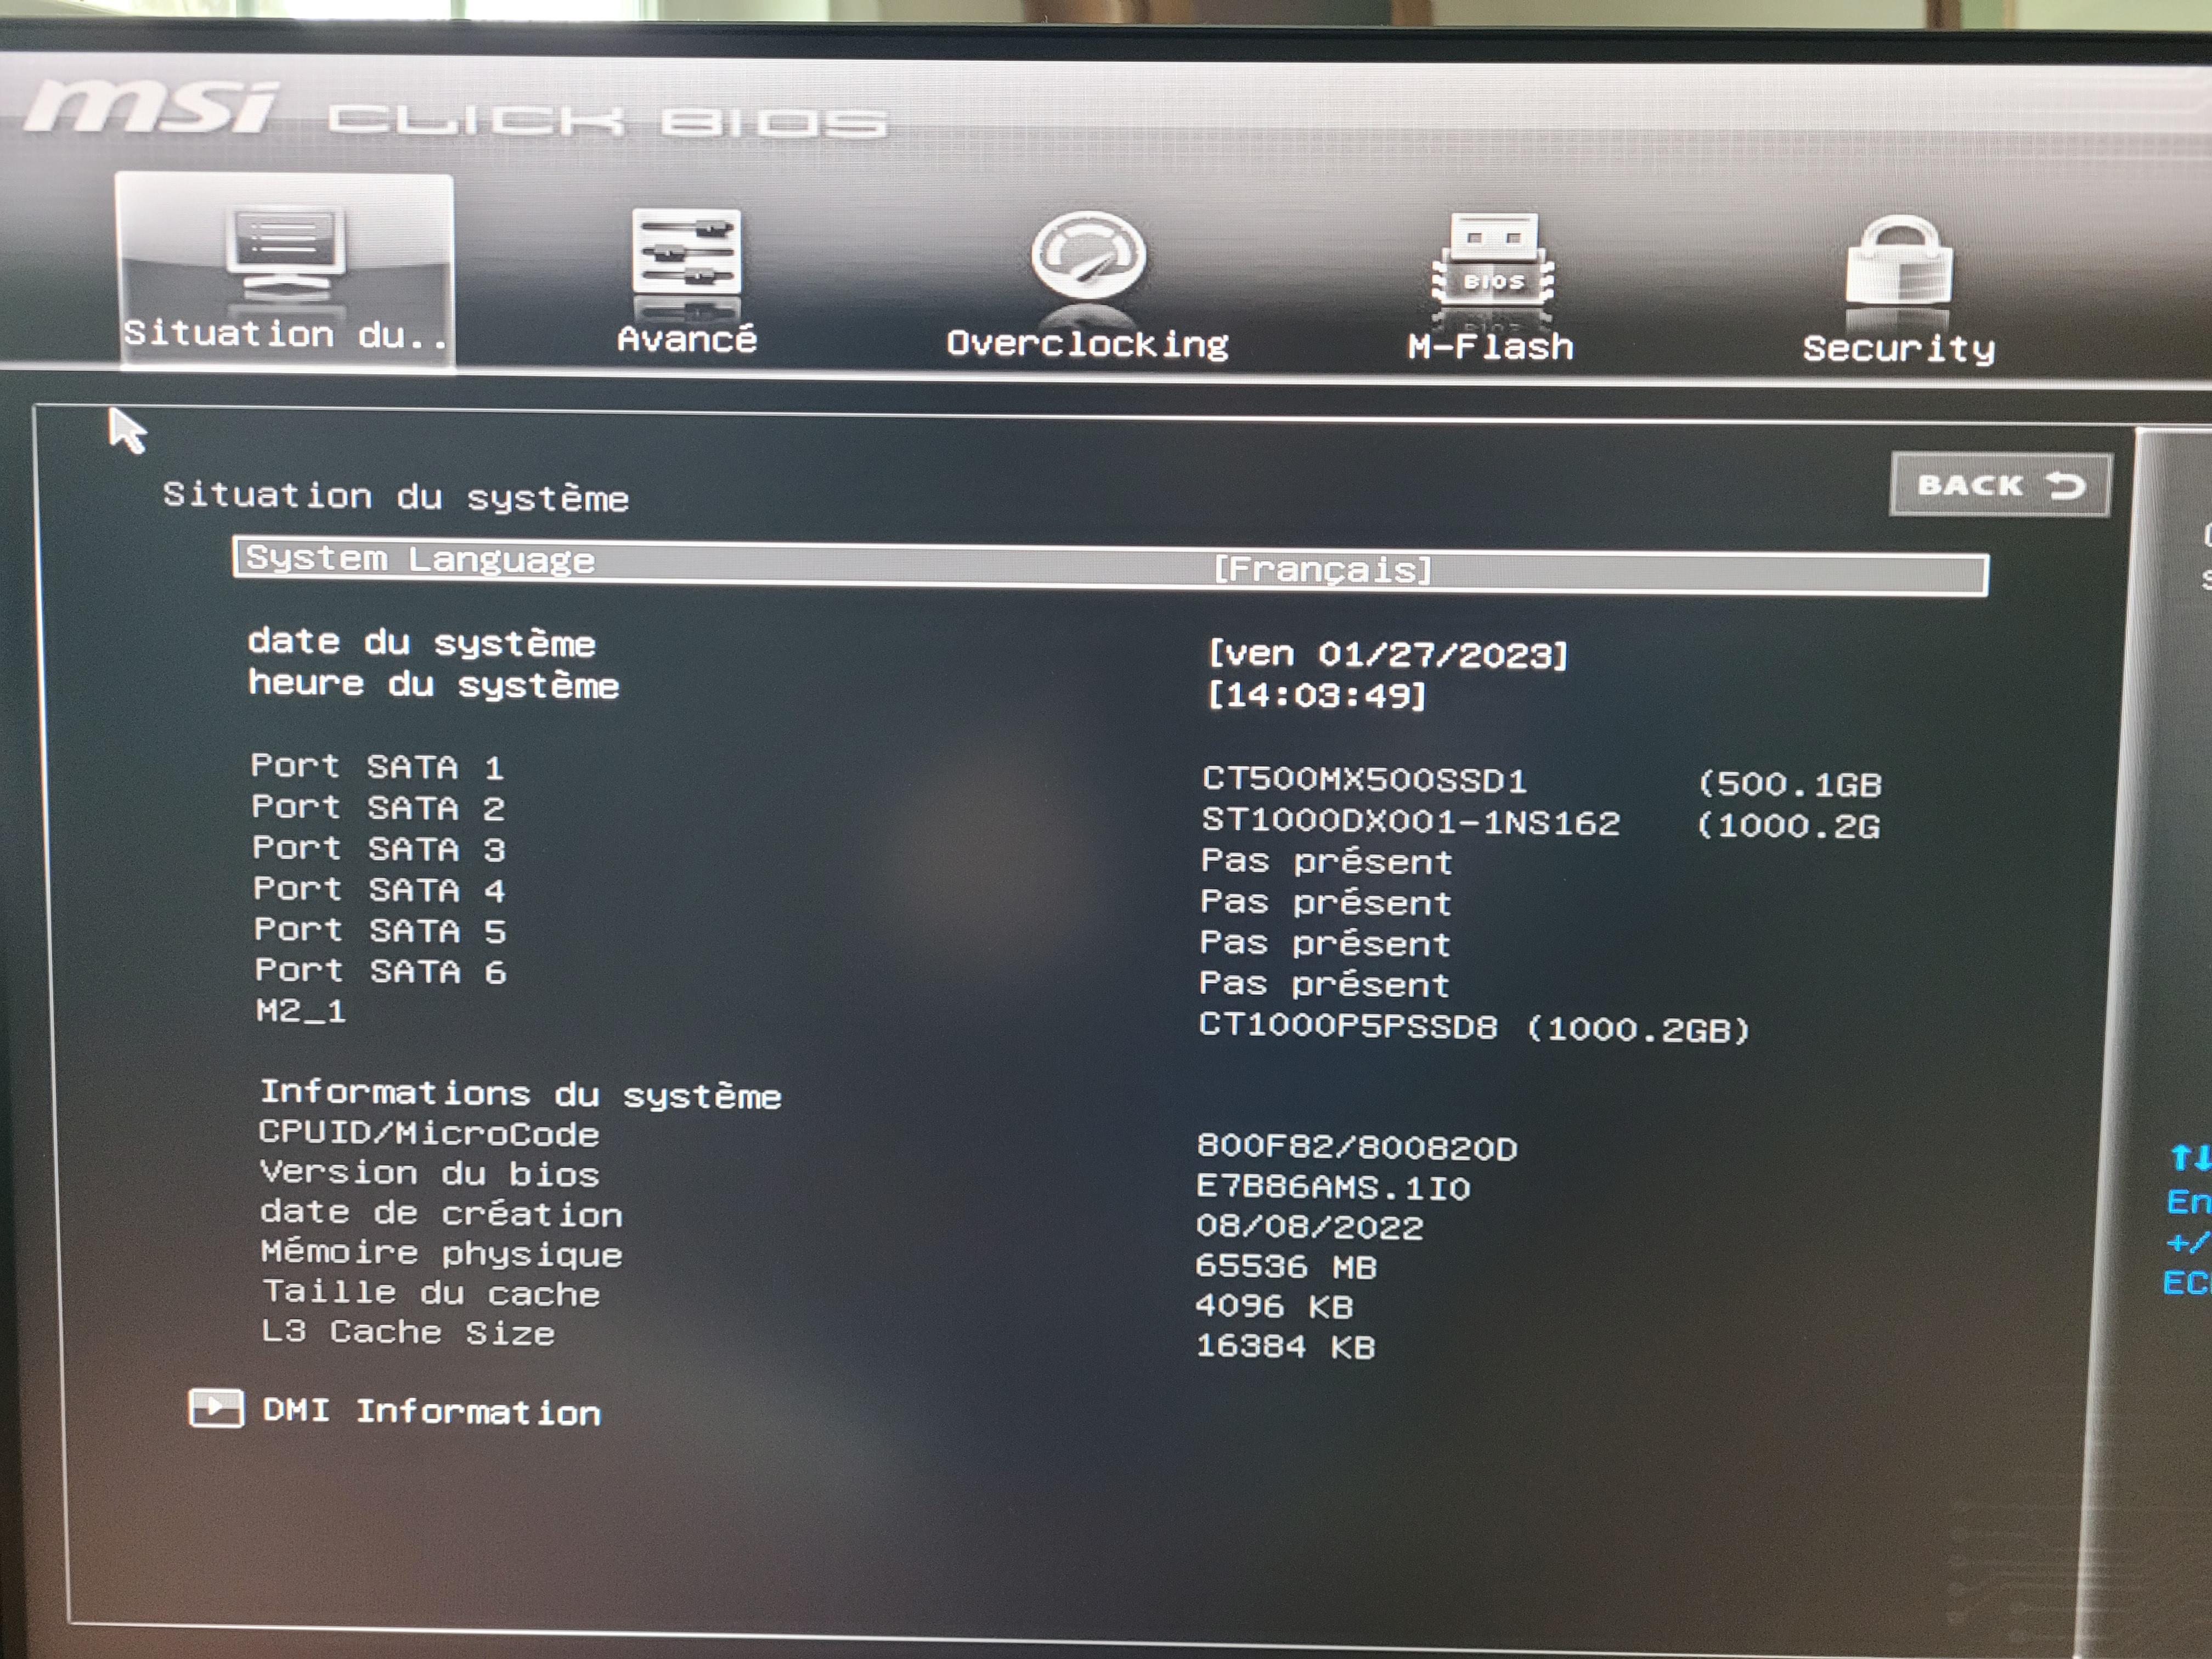Click the 65536 MB memory value

(x=1286, y=1267)
